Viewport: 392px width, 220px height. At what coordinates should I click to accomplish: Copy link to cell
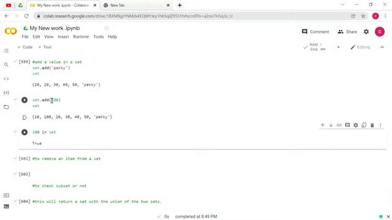pos(339,125)
